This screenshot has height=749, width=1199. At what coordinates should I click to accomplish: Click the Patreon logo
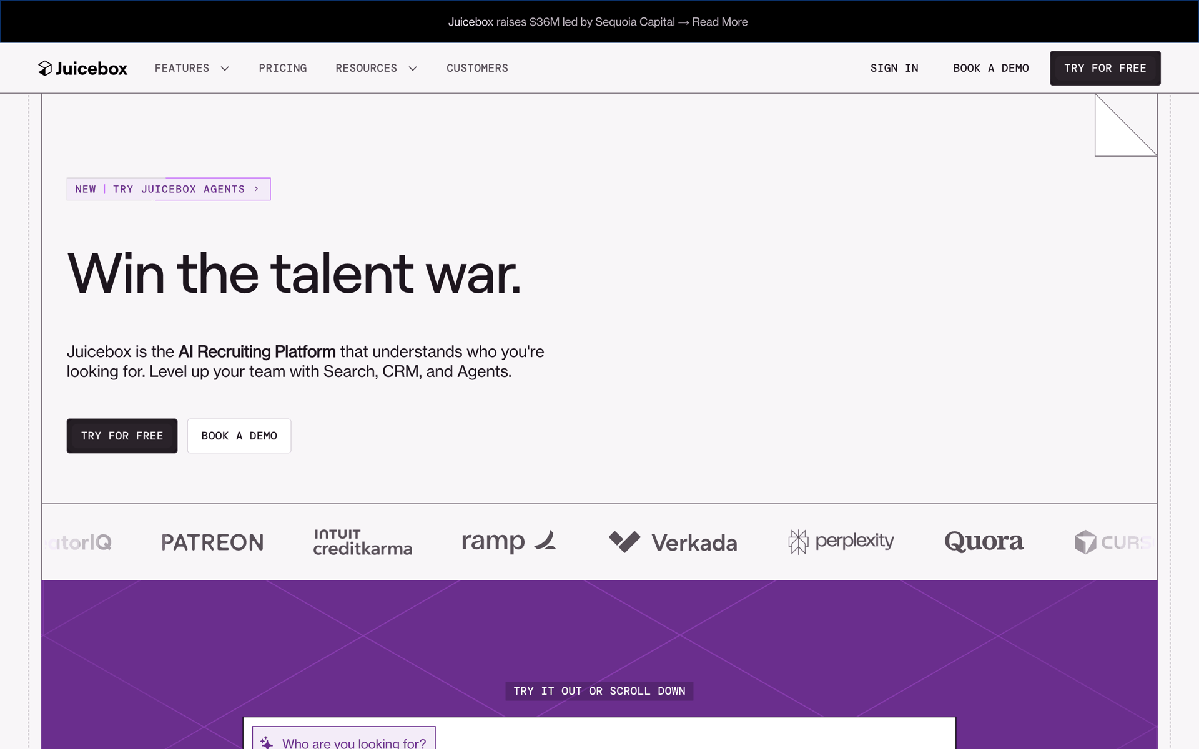pos(212,542)
